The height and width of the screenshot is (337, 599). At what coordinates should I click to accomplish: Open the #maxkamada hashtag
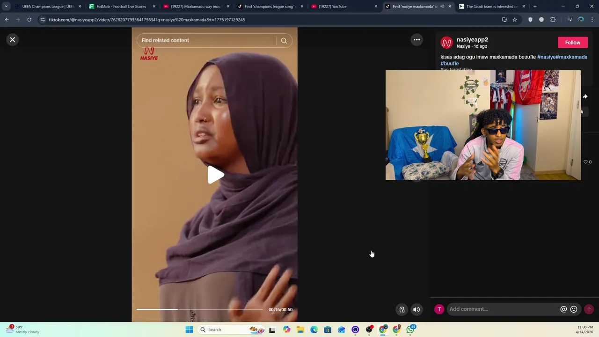pos(571,57)
